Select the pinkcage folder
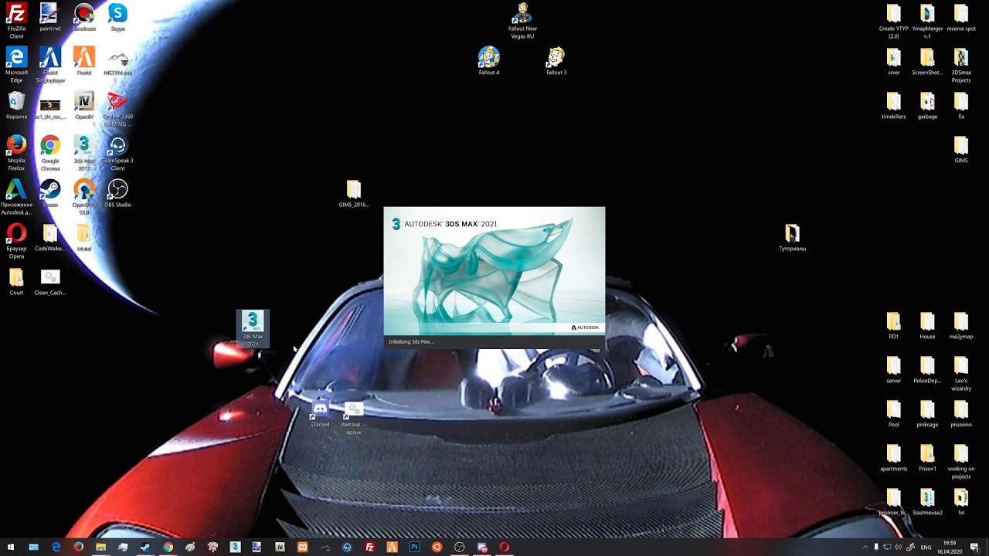Image resolution: width=989 pixels, height=556 pixels. (927, 413)
